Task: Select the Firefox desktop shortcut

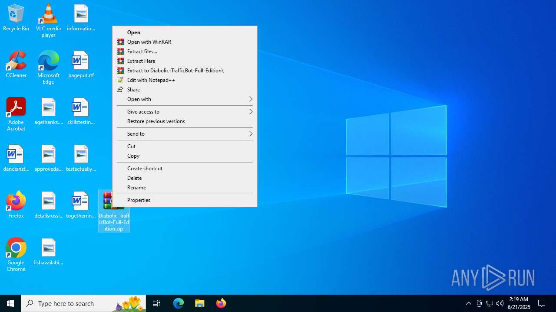Action: (x=16, y=205)
